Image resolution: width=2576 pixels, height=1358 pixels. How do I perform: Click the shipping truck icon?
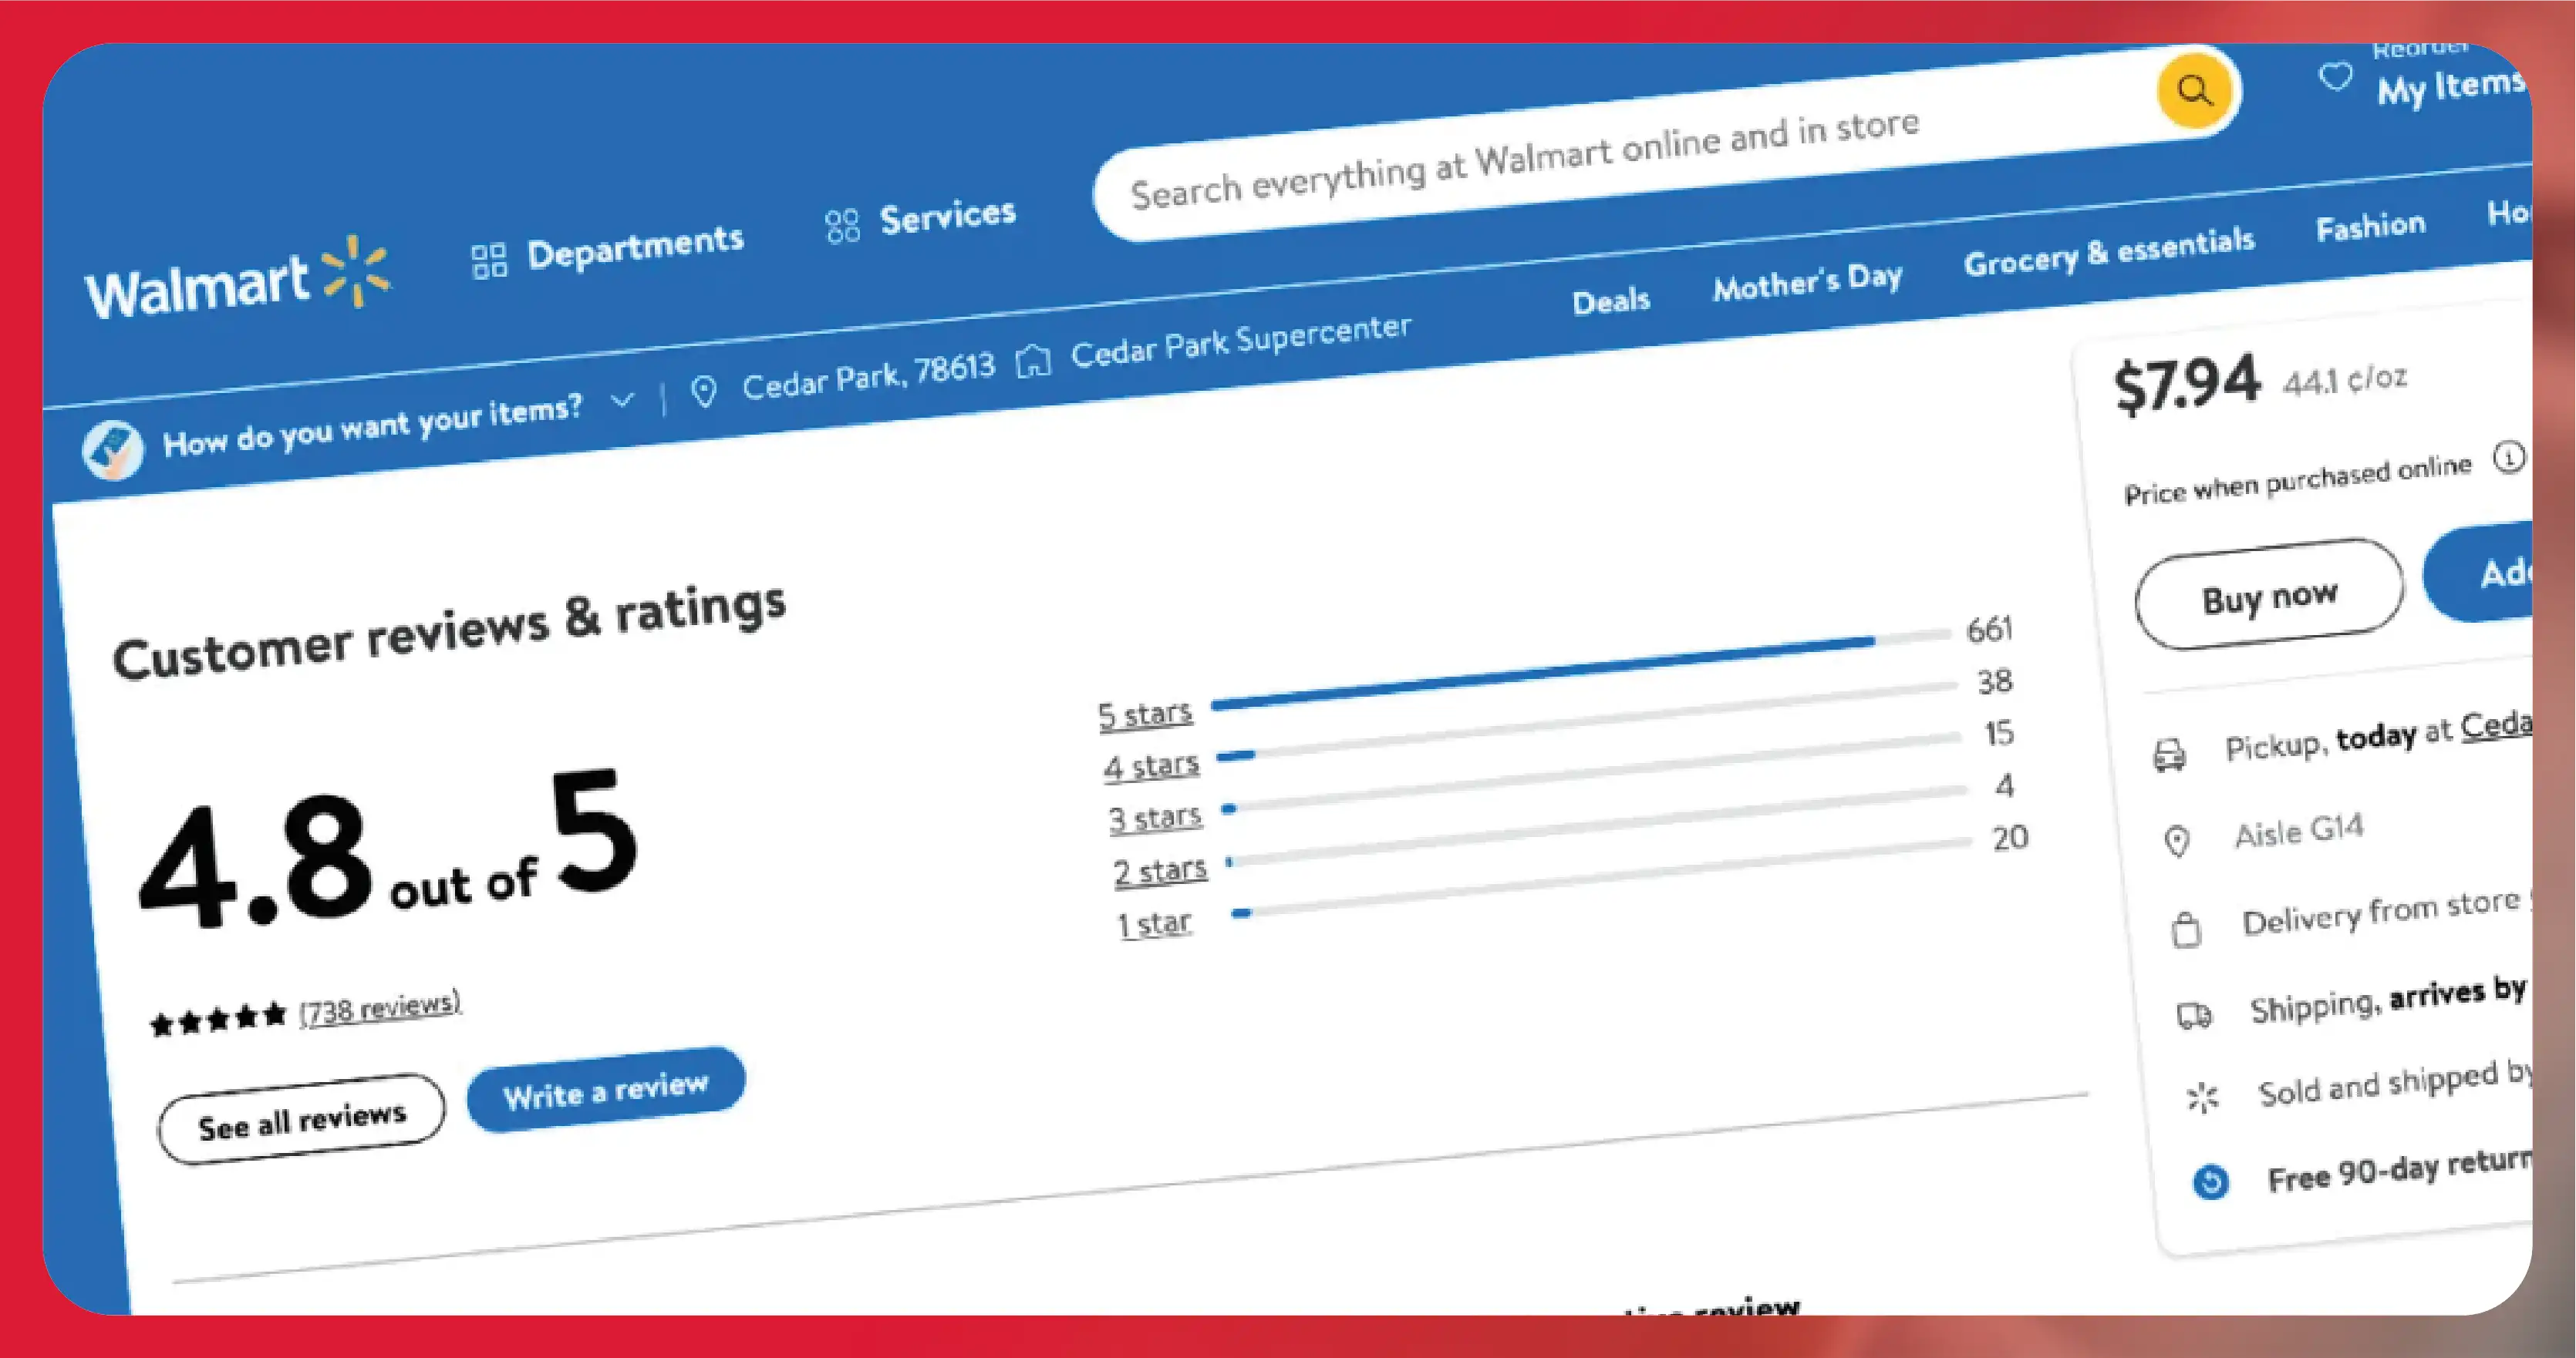click(2194, 1017)
